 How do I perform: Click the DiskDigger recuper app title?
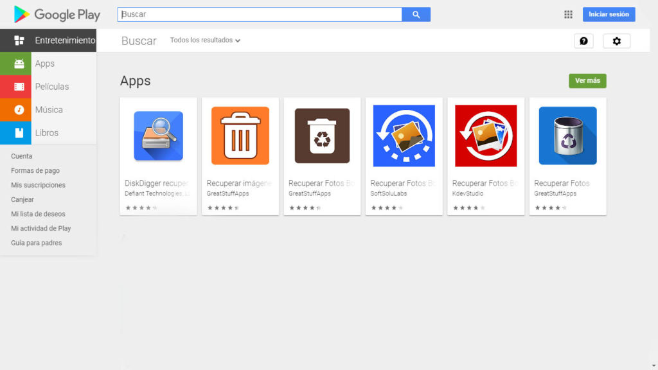(x=157, y=183)
